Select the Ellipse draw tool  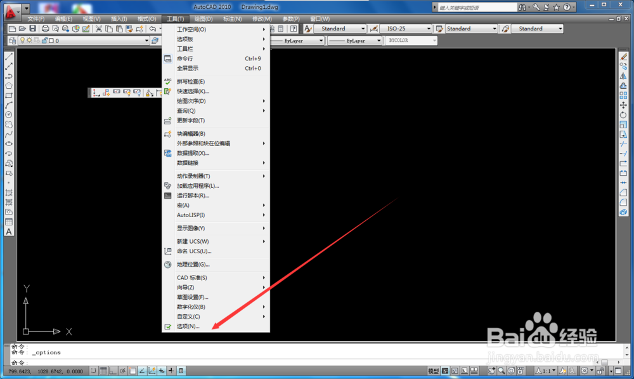[x=8, y=144]
